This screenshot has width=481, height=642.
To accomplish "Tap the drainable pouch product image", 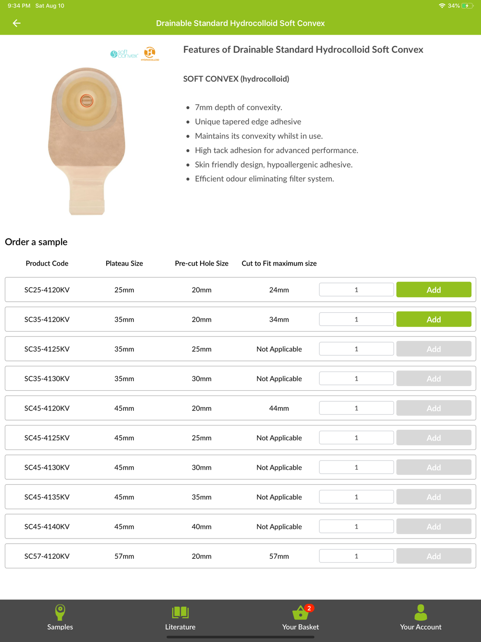I will [x=87, y=141].
